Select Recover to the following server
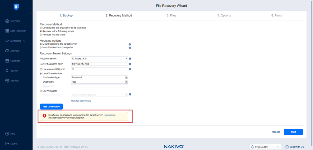This screenshot has width=313, height=150. point(41,31)
